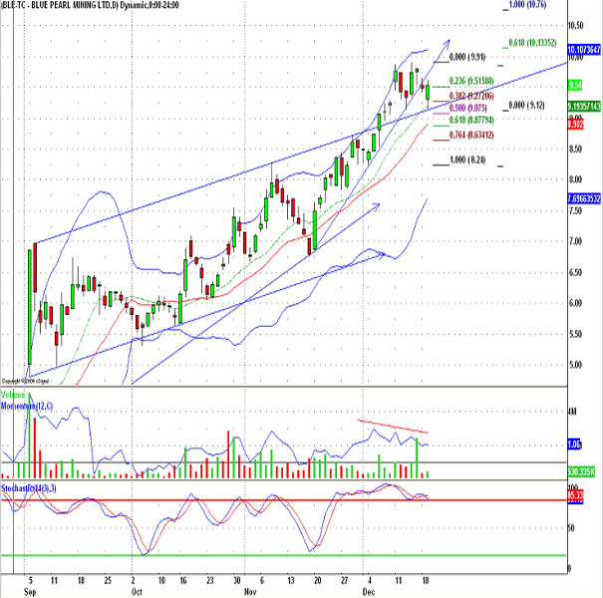This screenshot has height=598, width=603.
Task: Click the 7.50 price axis label
Action: tap(576, 210)
